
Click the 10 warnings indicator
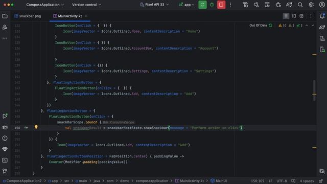pos(283,25)
